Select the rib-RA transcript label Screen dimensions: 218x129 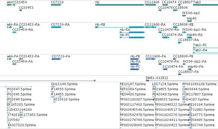(x=125, y=30)
